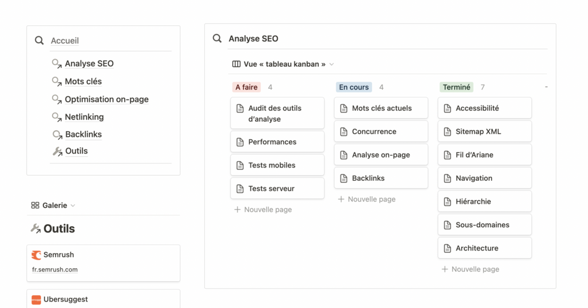Add Nouvelle page under En cours column
The image size is (588, 308).
click(x=367, y=199)
